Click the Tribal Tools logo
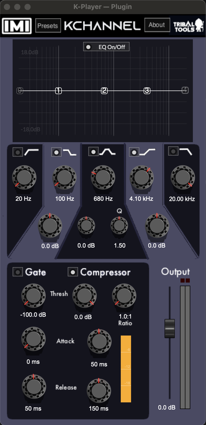The width and height of the screenshot is (206, 425). 188,25
